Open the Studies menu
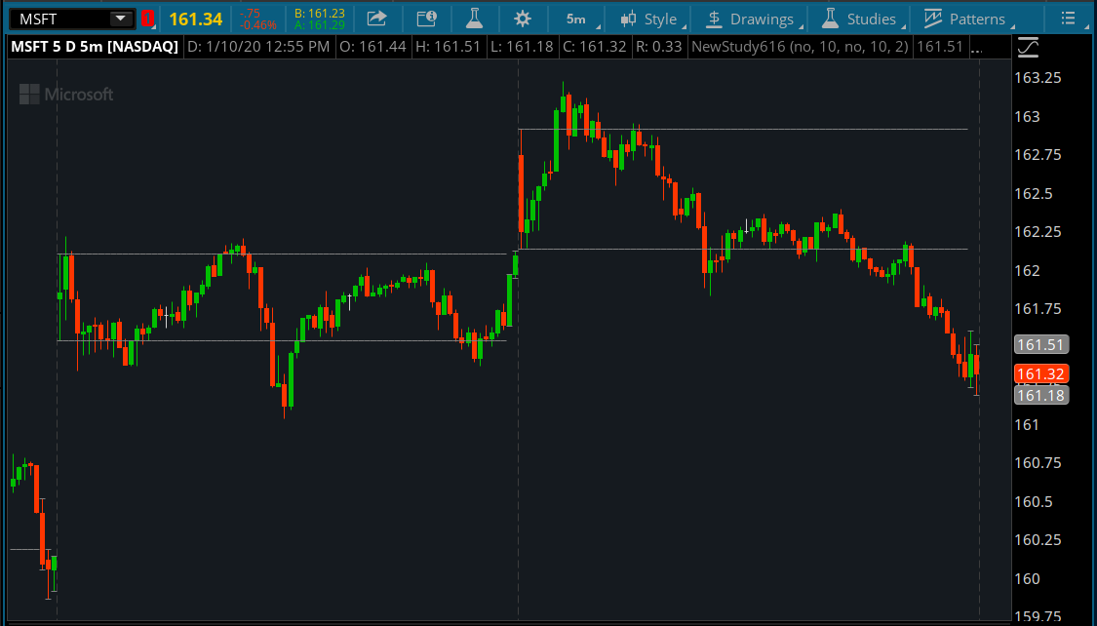 859,19
